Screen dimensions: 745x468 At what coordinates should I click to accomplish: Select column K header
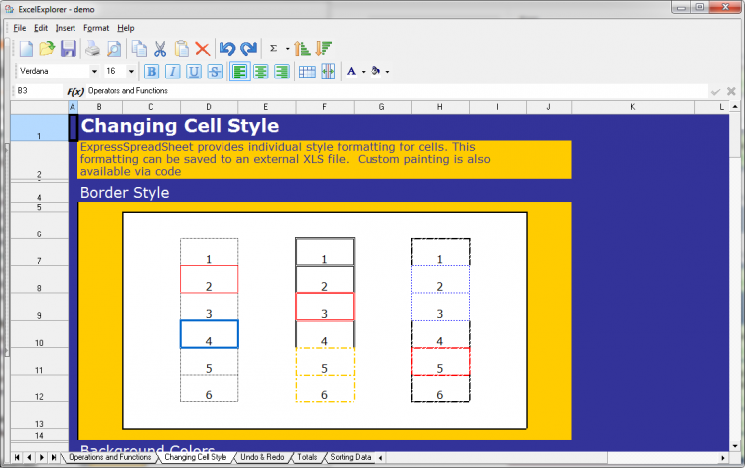coord(633,107)
